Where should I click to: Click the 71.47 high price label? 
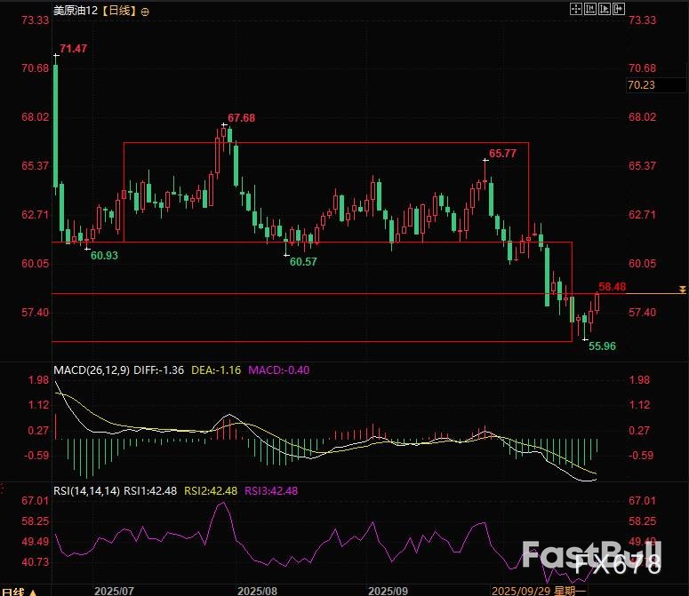pos(73,48)
